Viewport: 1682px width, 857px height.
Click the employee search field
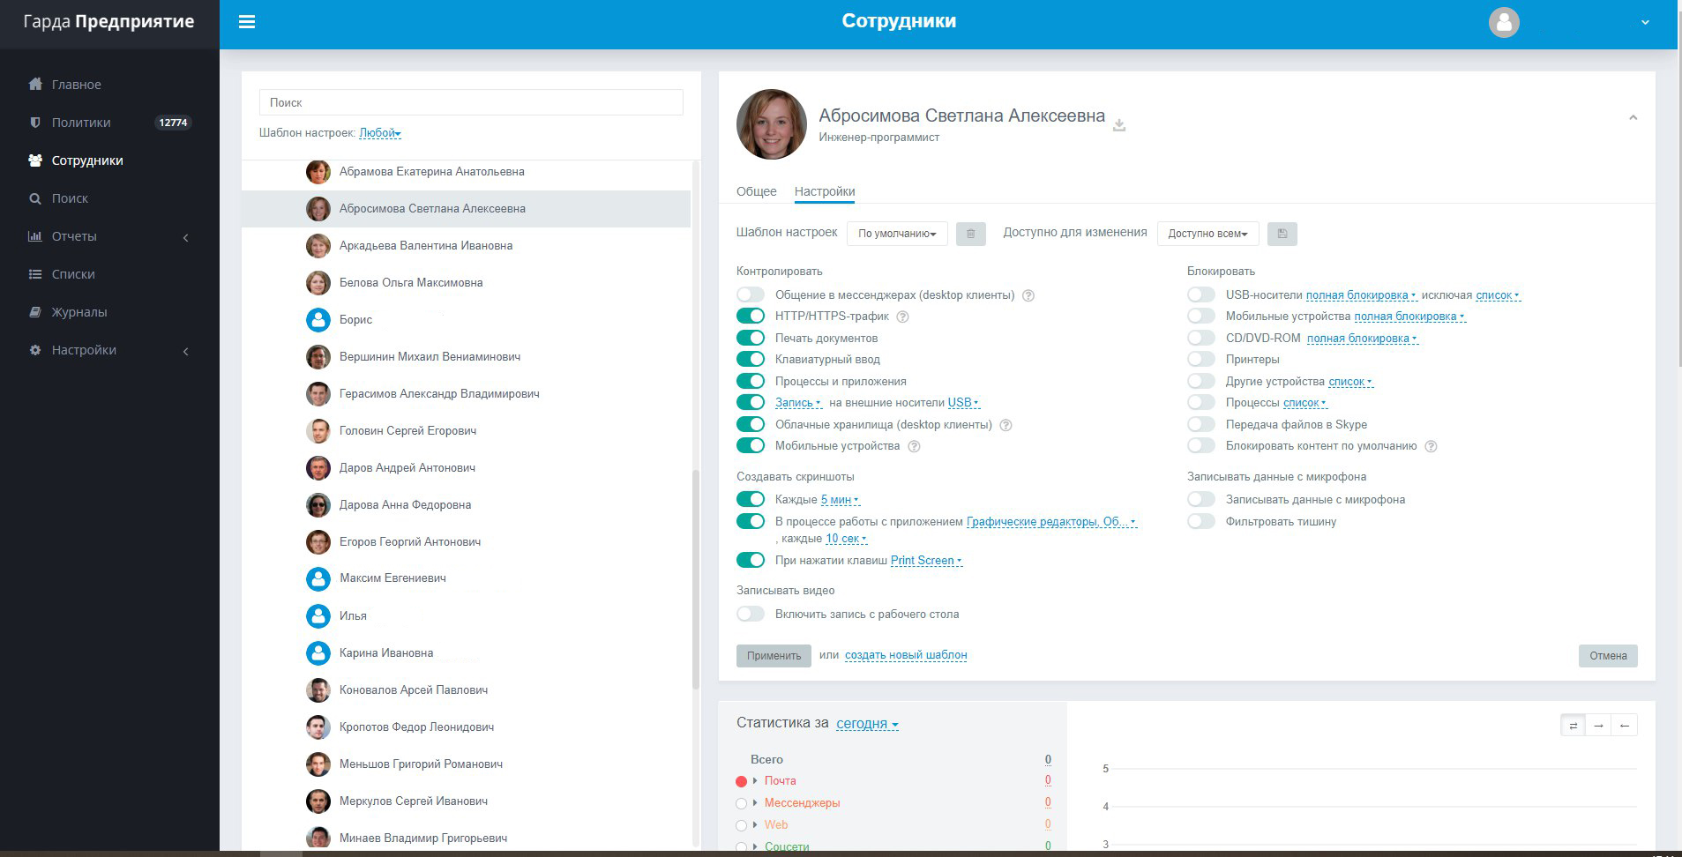(x=471, y=102)
